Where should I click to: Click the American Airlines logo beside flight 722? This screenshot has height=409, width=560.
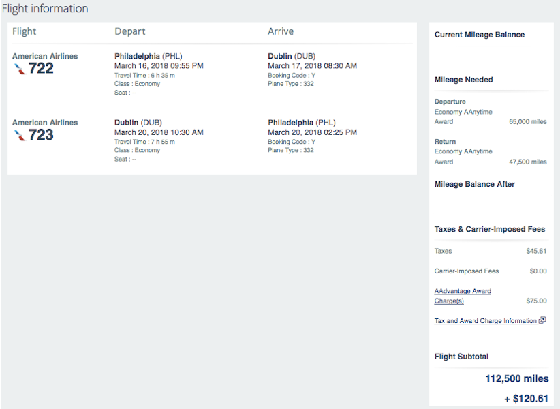[x=20, y=68]
